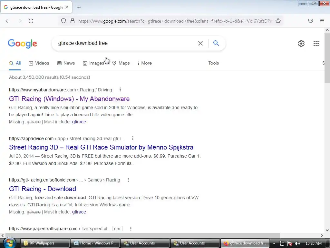Open a new browser tab
Viewport: 330px width, 248px height.
[79, 7]
